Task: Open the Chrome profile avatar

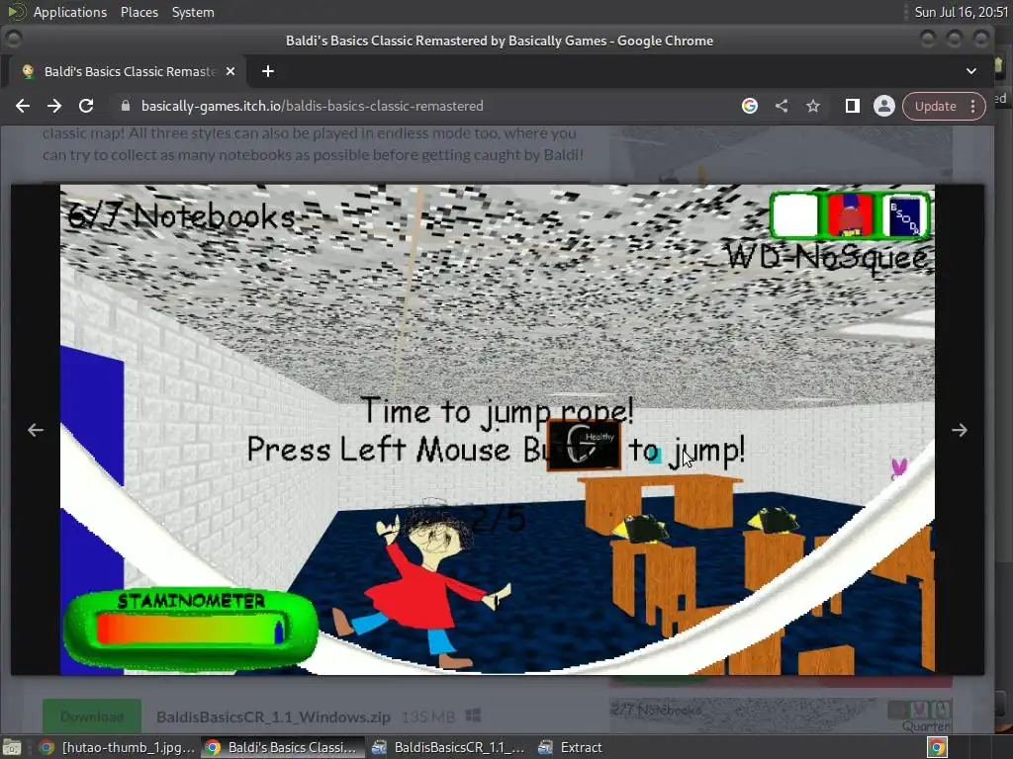Action: pyautogui.click(x=883, y=106)
